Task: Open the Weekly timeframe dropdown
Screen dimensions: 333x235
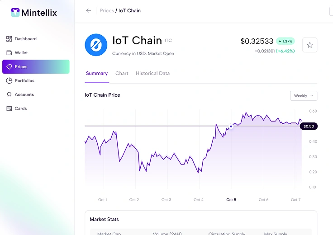Action: [304, 96]
